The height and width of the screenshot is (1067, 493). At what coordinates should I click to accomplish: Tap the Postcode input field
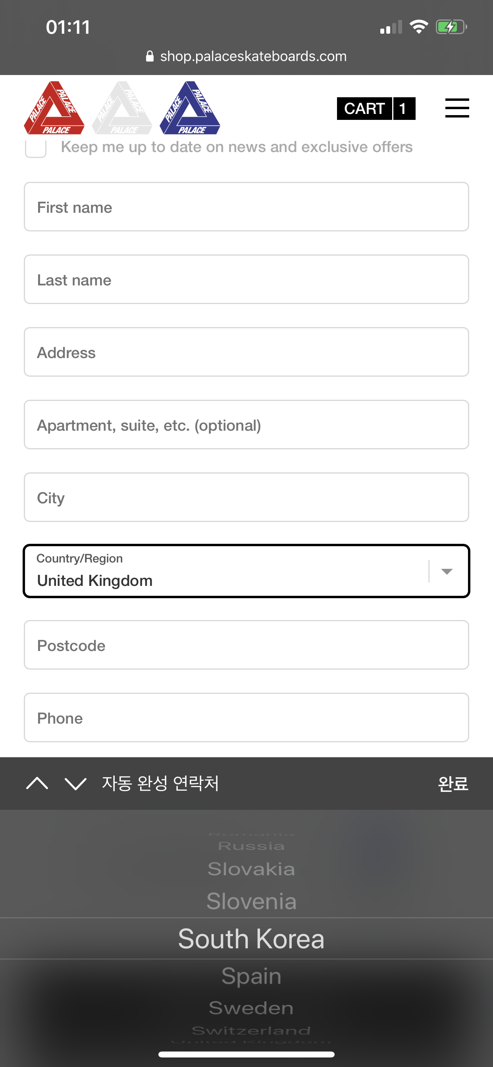[246, 645]
